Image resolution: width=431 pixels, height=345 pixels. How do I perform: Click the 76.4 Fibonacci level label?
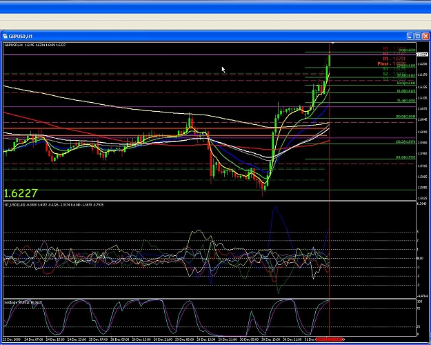pos(406,101)
